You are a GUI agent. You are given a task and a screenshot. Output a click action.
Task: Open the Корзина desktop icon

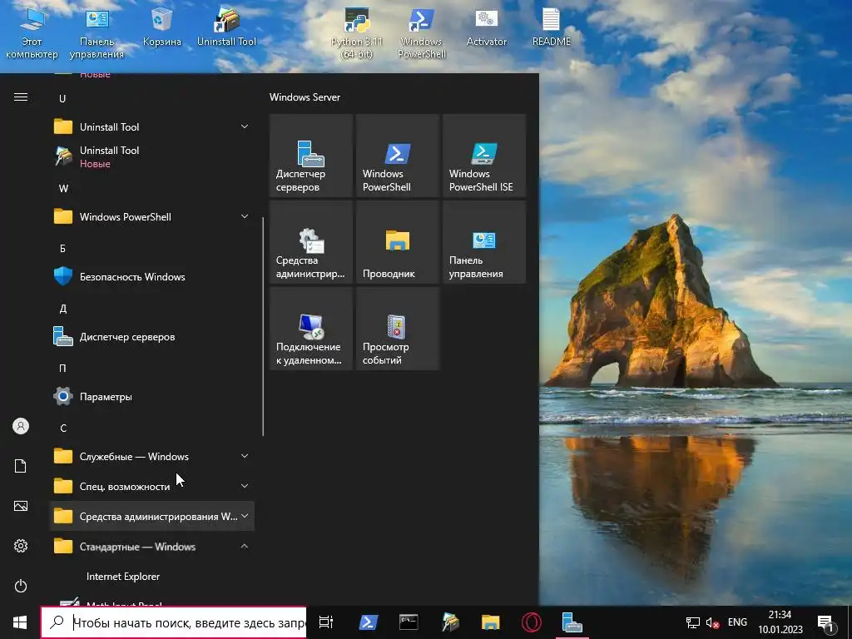pyautogui.click(x=161, y=27)
